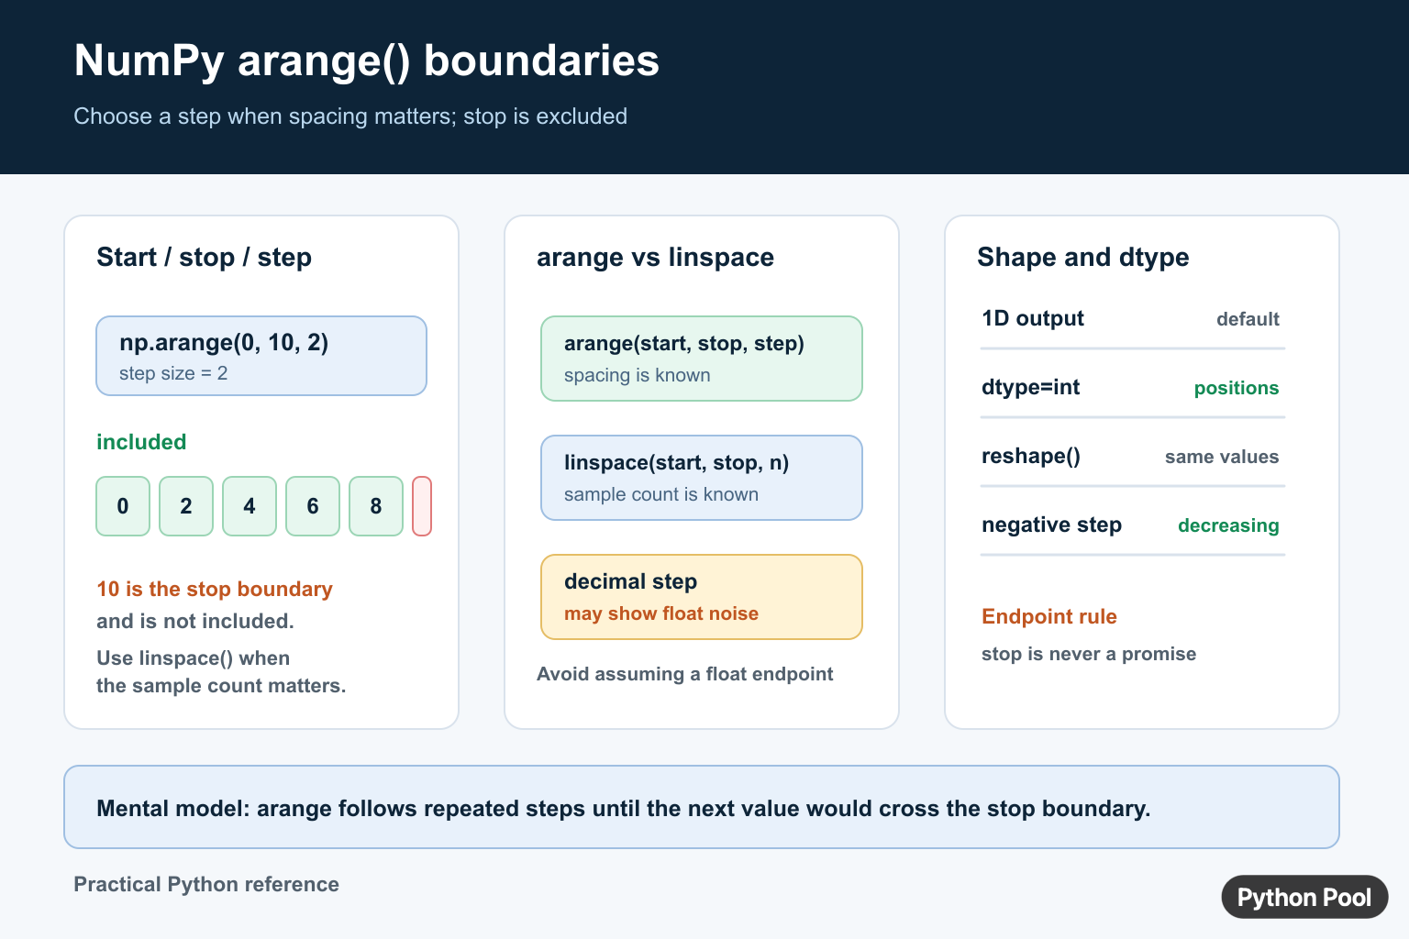Click the 'default' value

pos(1248,319)
